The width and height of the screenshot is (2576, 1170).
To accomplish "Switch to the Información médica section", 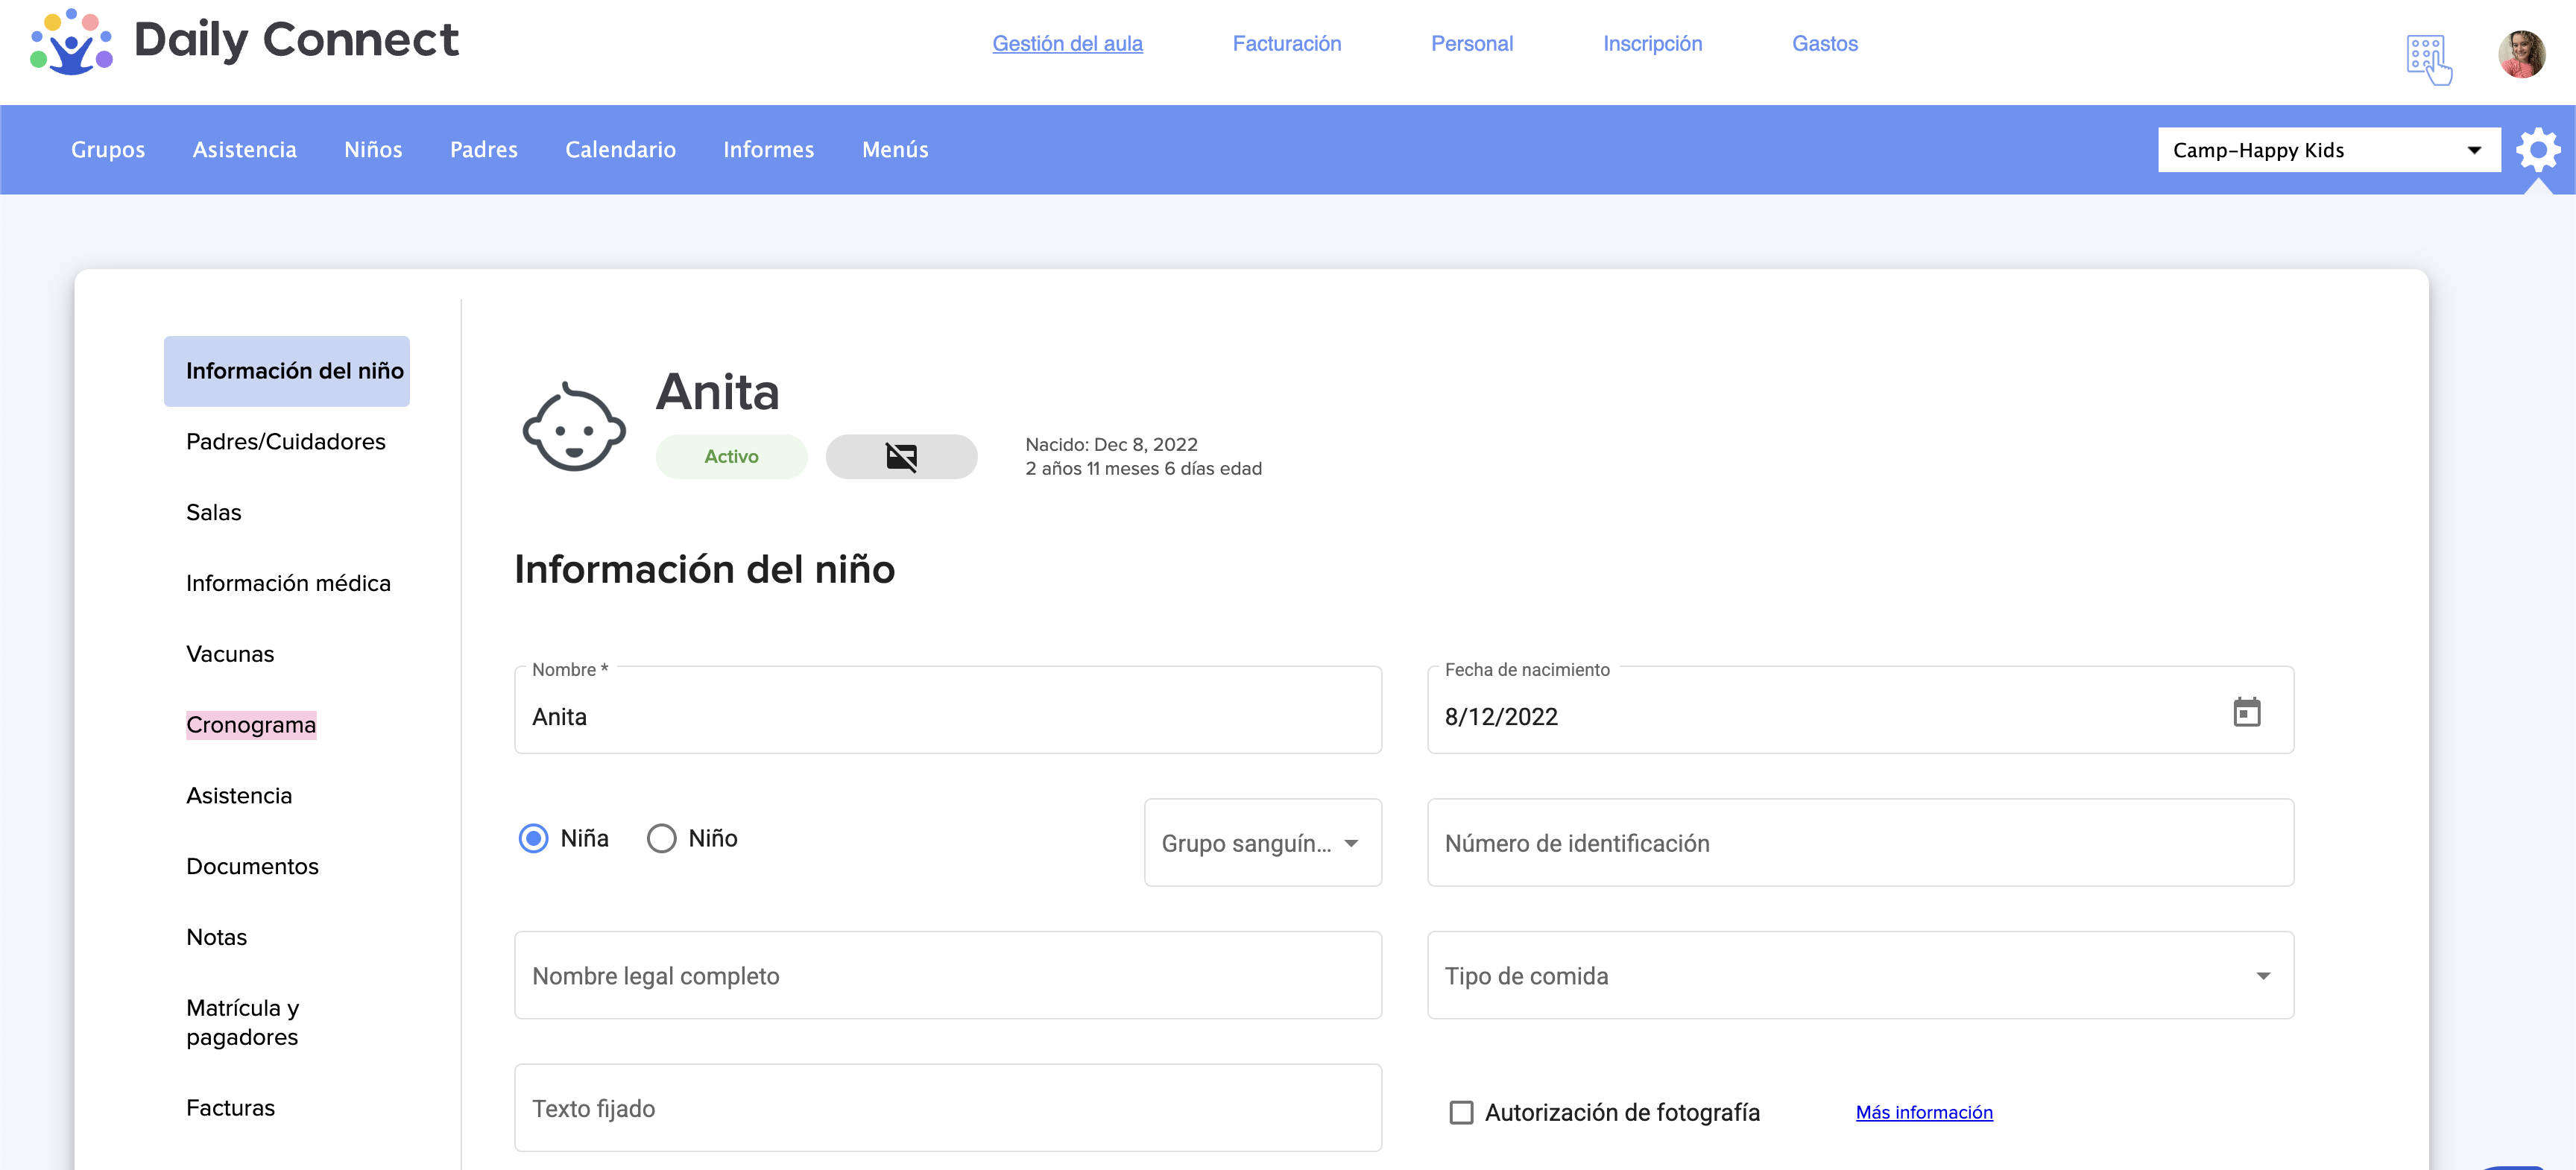I will [x=288, y=583].
